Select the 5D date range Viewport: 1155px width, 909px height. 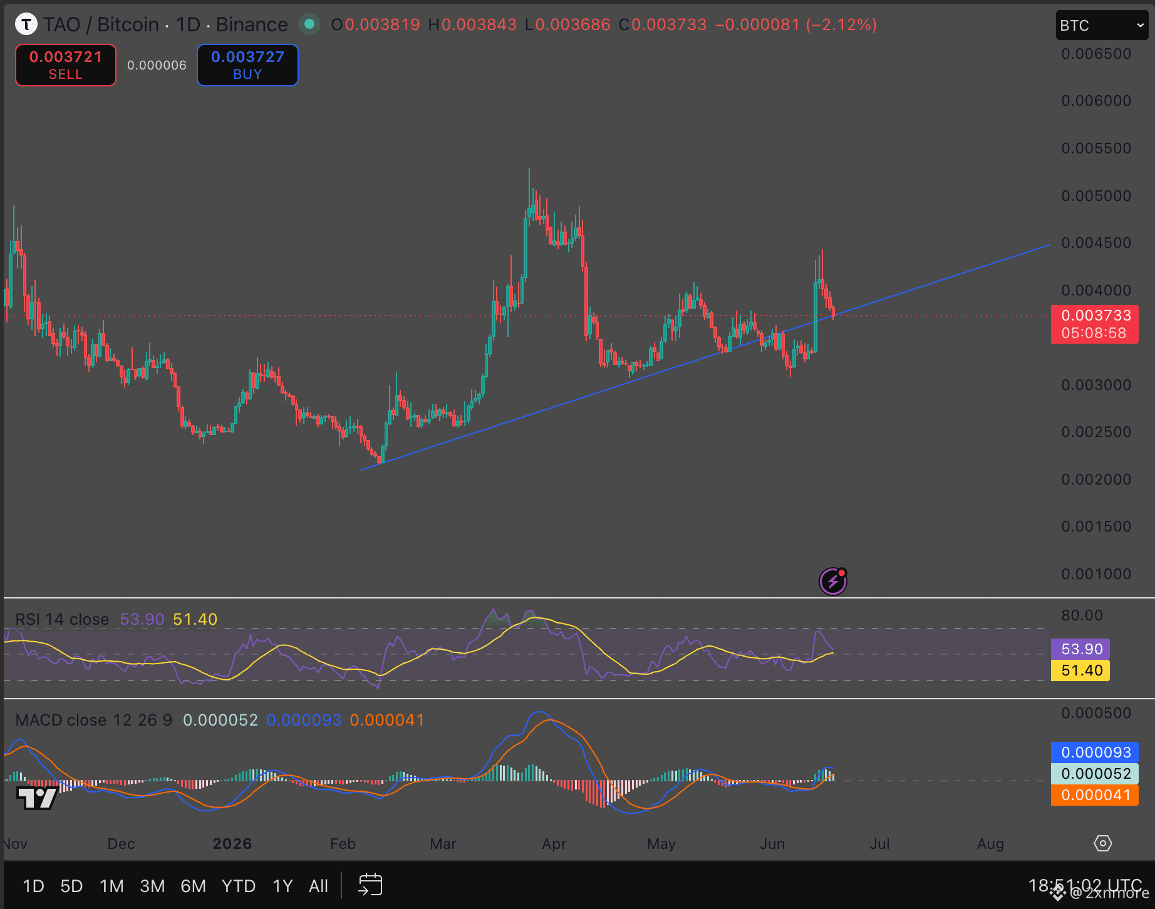(x=71, y=886)
